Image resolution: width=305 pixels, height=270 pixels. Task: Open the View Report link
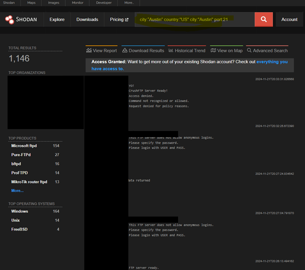click(101, 51)
